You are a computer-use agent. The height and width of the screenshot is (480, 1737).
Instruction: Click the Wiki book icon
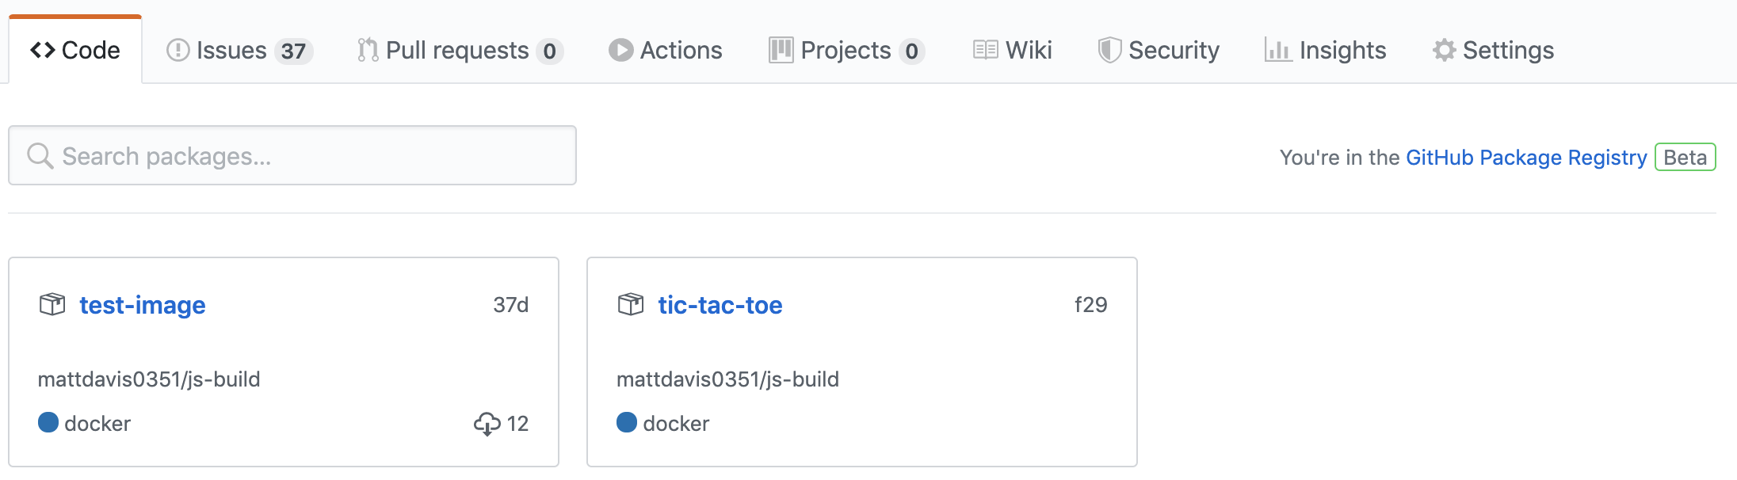click(x=985, y=50)
